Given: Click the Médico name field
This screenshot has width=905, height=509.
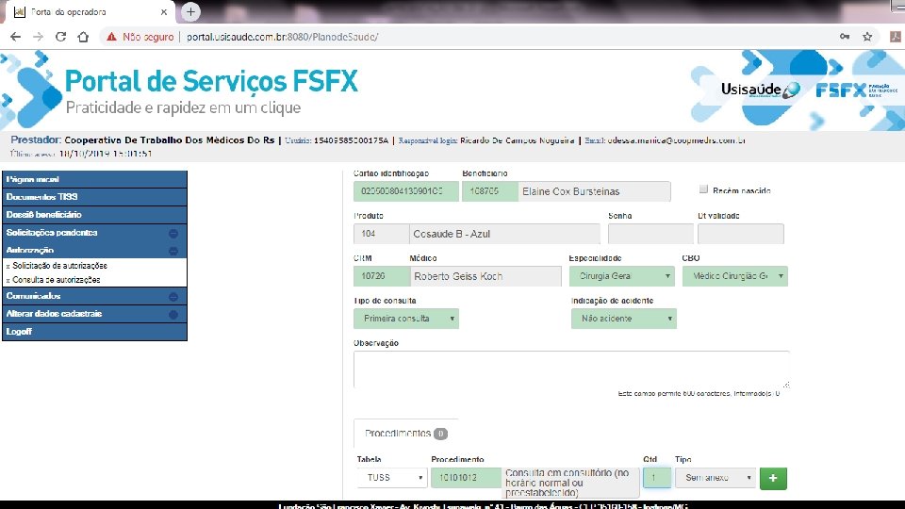Looking at the screenshot, I should [485, 276].
